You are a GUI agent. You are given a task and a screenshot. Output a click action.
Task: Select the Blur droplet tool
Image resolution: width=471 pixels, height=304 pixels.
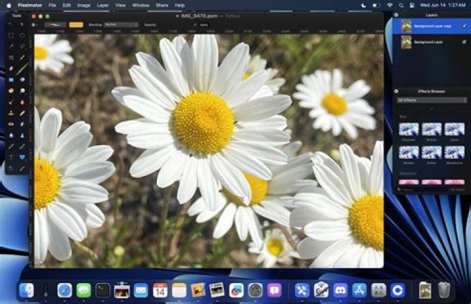pyautogui.click(x=11, y=135)
